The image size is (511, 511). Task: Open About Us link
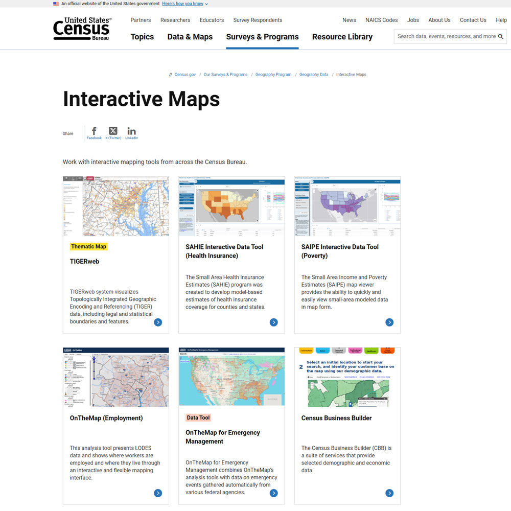439,20
